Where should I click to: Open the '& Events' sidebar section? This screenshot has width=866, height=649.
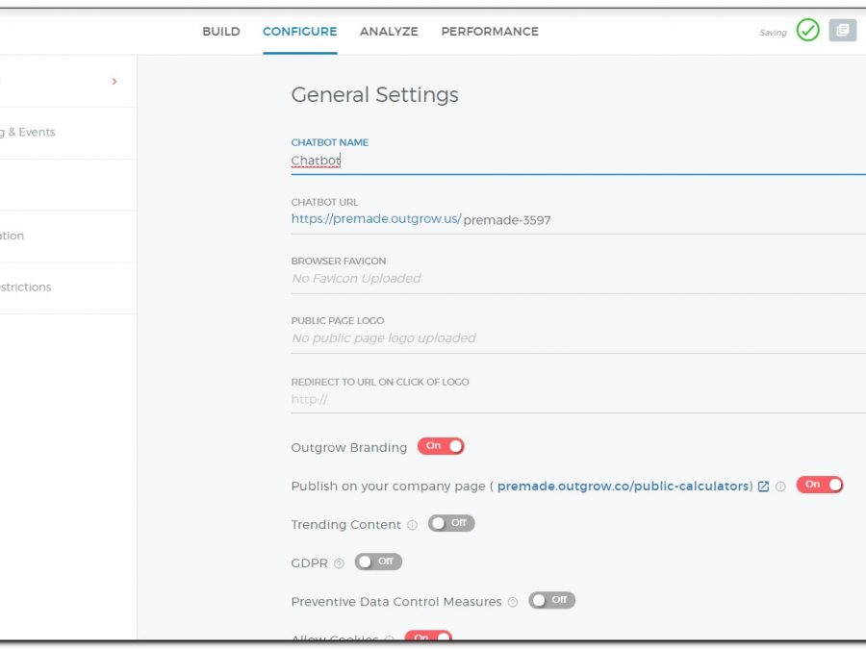29,133
